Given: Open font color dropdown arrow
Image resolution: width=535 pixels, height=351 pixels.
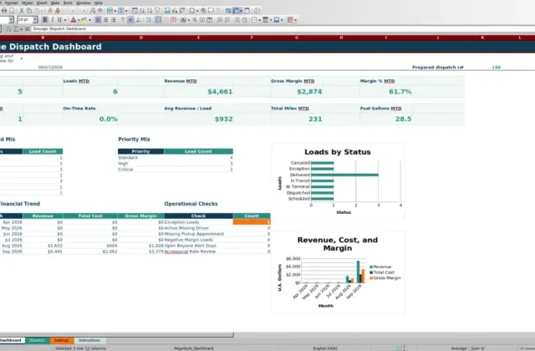Looking at the screenshot, I should (x=79, y=20).
